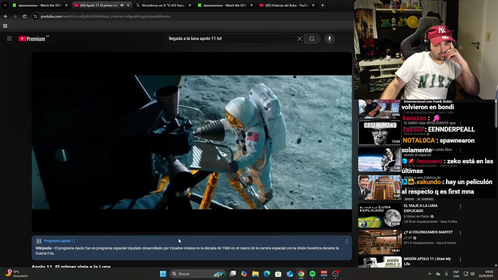Screen dimensions: 498x280
Task: Open the Windows Start menu
Action: pos(163,274)
